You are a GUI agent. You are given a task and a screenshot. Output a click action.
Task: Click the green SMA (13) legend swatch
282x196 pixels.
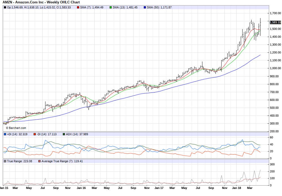point(111,8)
